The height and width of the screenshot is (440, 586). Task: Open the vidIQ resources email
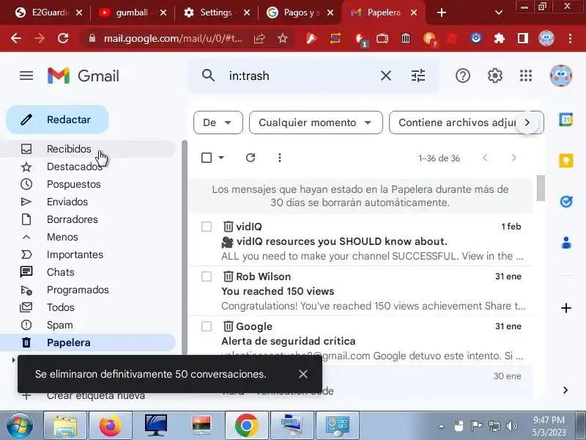tap(360, 241)
